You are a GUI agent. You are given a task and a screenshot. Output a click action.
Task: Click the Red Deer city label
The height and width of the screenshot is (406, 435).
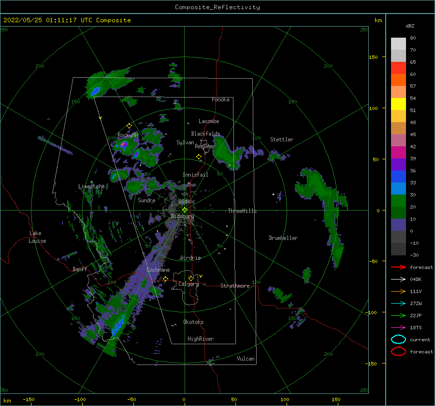pos(205,146)
